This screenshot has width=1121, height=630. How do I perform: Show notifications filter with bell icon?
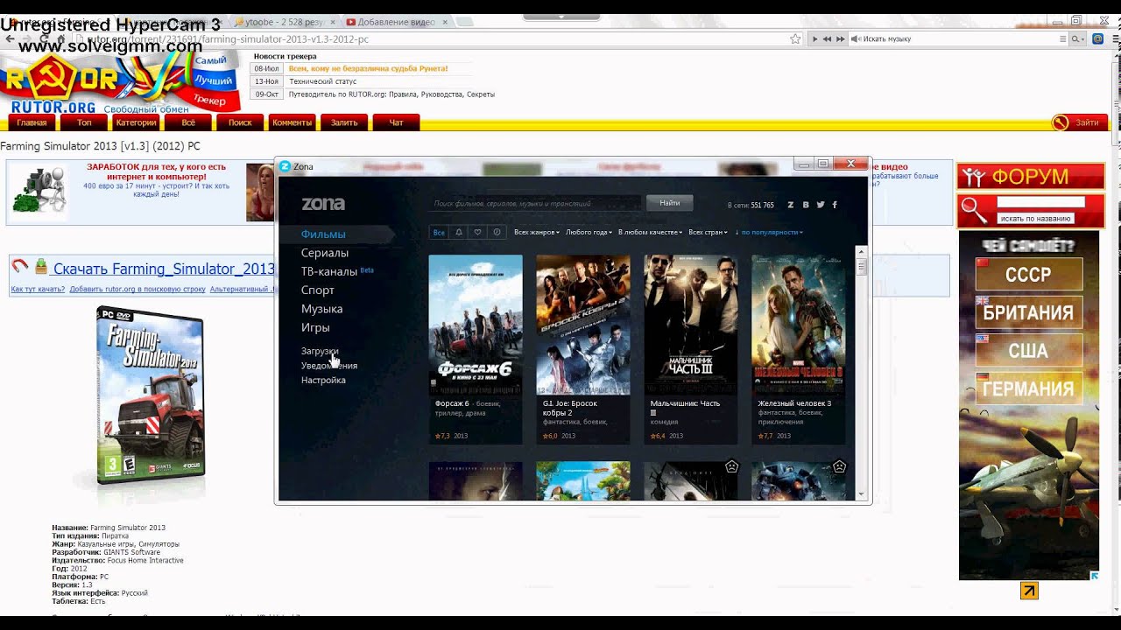pyautogui.click(x=458, y=232)
